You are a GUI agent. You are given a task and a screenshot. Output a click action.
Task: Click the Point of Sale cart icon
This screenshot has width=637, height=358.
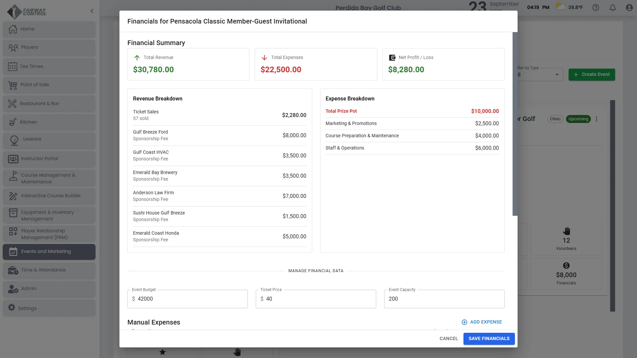pos(13,85)
